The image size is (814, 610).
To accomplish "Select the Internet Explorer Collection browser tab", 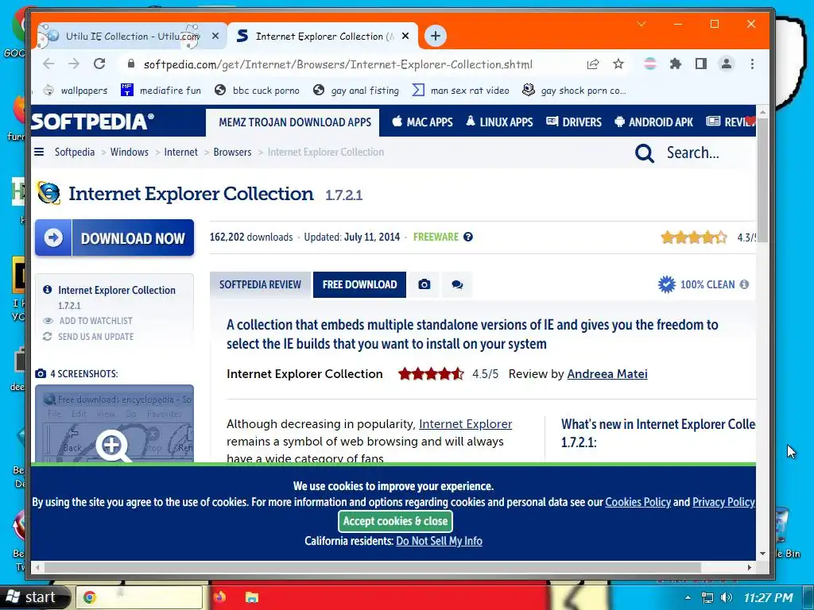I will click(x=322, y=36).
